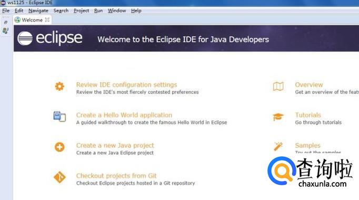This screenshot has height=200, width=359.
Task: Open the Run menu
Action: (x=98, y=11)
